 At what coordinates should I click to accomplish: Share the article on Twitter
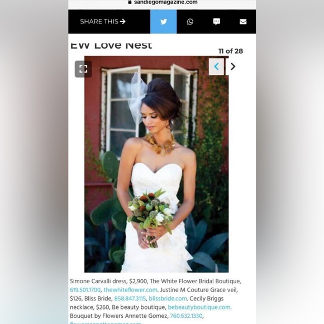164,21
